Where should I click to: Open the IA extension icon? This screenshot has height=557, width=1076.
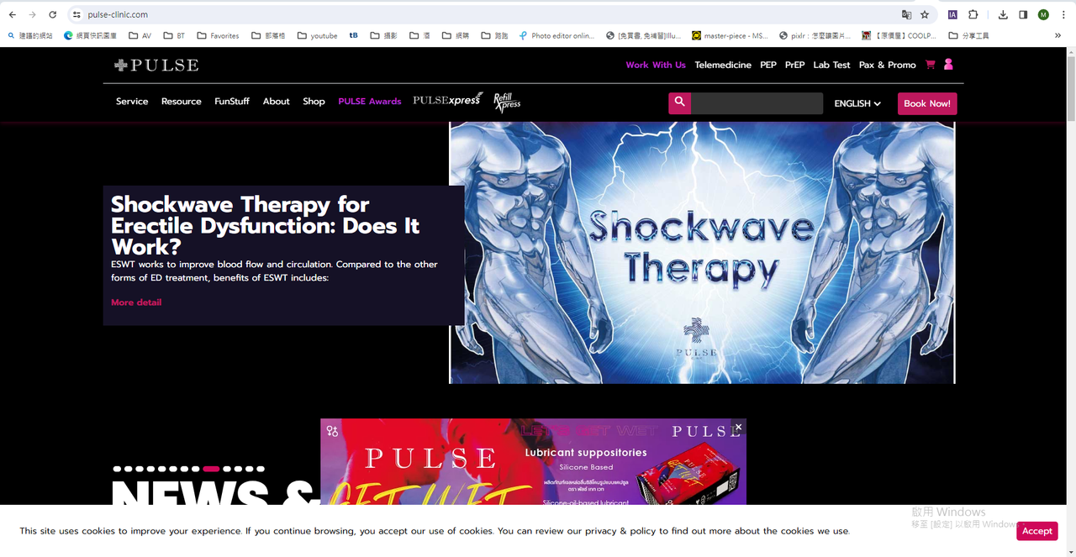point(952,14)
